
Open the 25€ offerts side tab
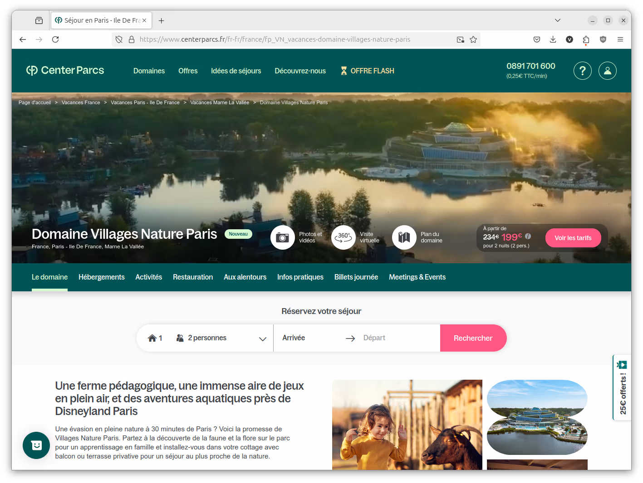coord(622,387)
